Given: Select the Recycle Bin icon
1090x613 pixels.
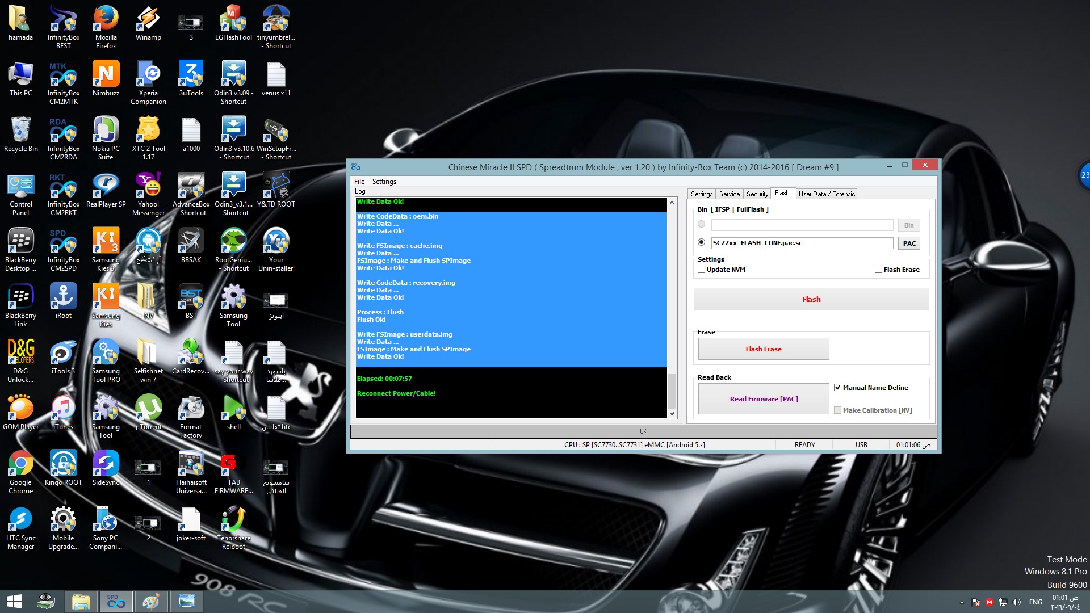Looking at the screenshot, I should tap(20, 134).
